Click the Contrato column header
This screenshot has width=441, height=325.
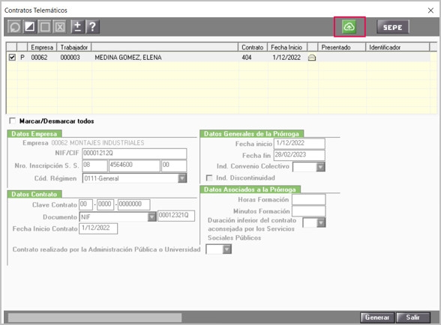click(x=253, y=47)
